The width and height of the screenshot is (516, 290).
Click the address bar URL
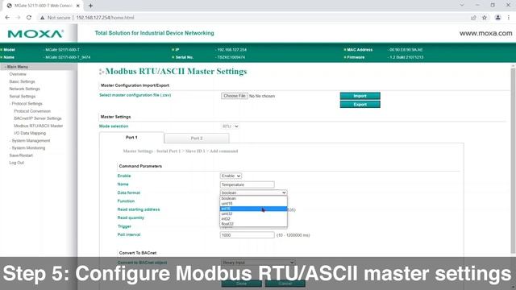pos(105,18)
